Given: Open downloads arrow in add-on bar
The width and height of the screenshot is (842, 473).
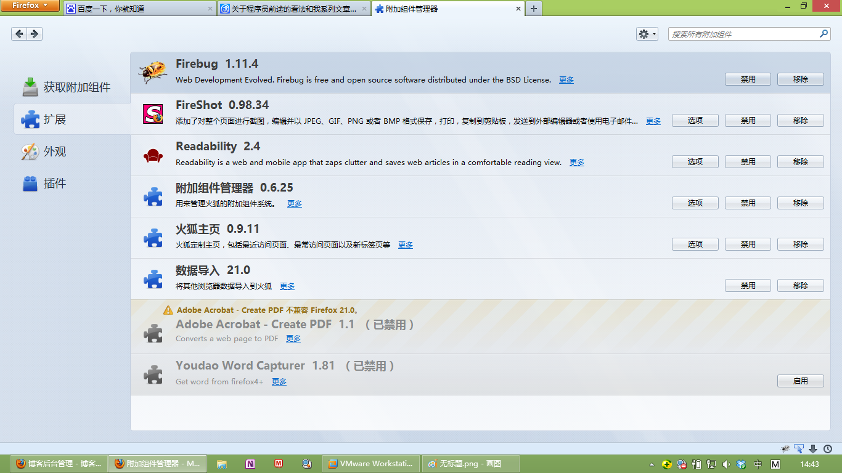Looking at the screenshot, I should 813,449.
